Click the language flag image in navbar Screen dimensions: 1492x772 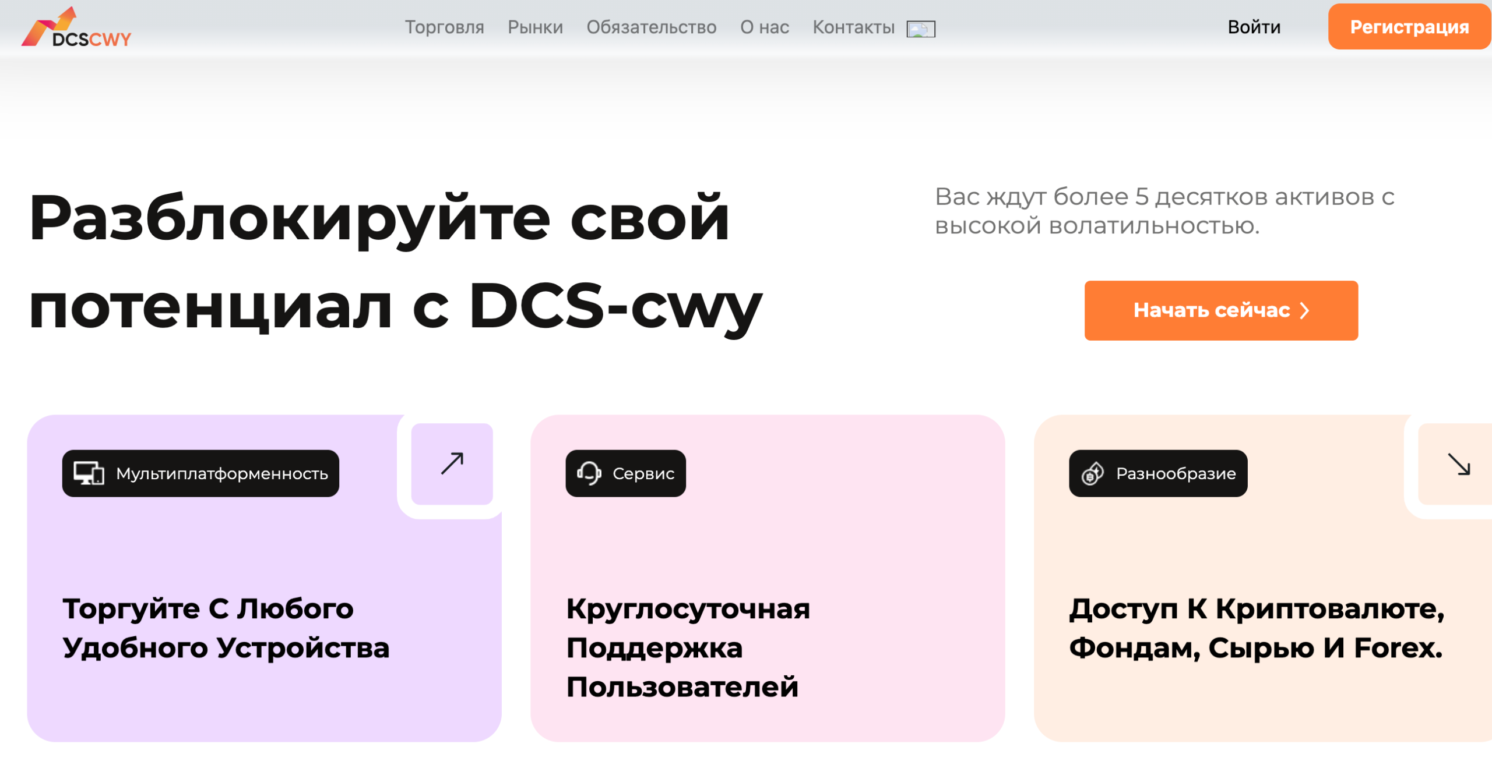921,29
